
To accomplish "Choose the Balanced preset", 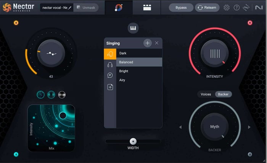I will pyautogui.click(x=139, y=62).
